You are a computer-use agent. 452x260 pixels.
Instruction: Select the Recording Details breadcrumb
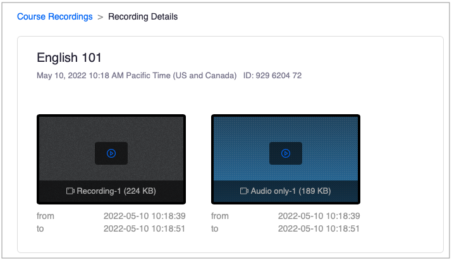click(x=143, y=16)
